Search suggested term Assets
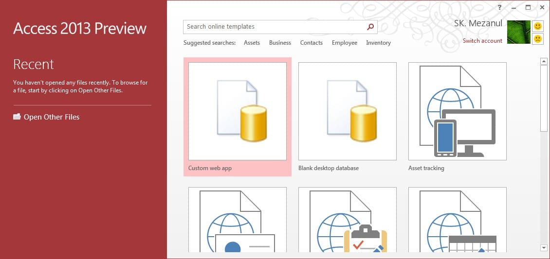Image resolution: width=550 pixels, height=259 pixels. (x=252, y=43)
